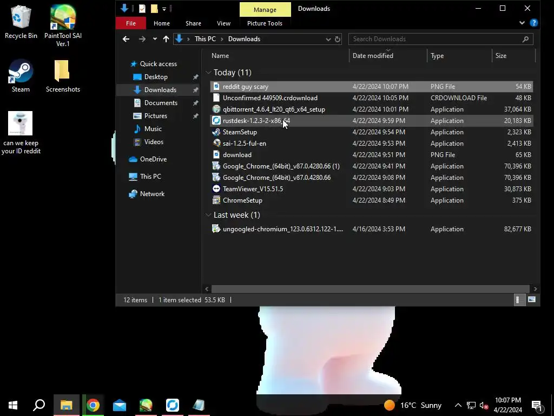This screenshot has width=554, height=416.
Task: Go up one folder level arrow
Action: click(x=166, y=39)
